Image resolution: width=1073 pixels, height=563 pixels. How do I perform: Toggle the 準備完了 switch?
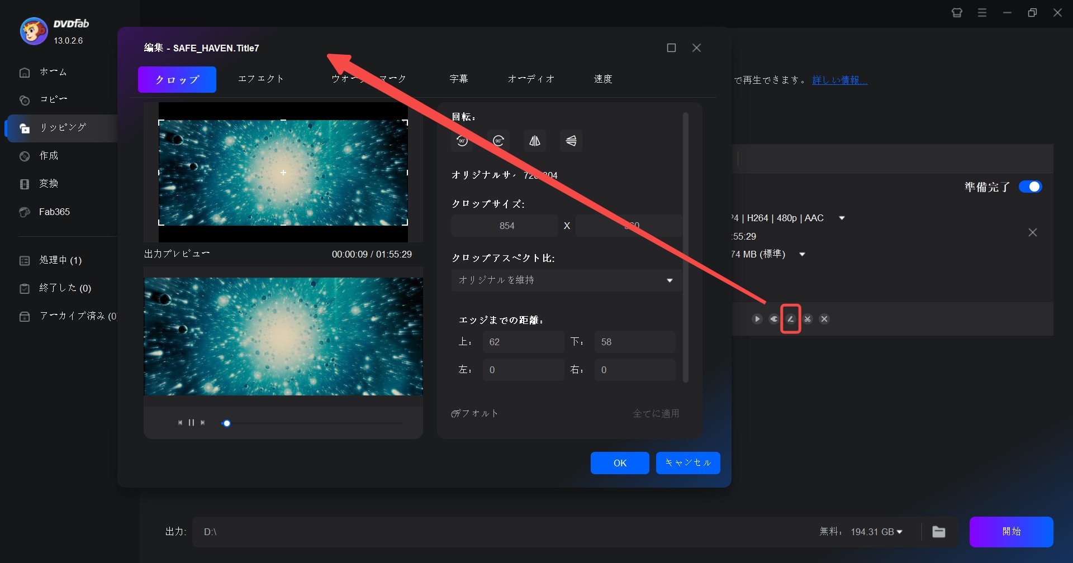tap(1030, 187)
